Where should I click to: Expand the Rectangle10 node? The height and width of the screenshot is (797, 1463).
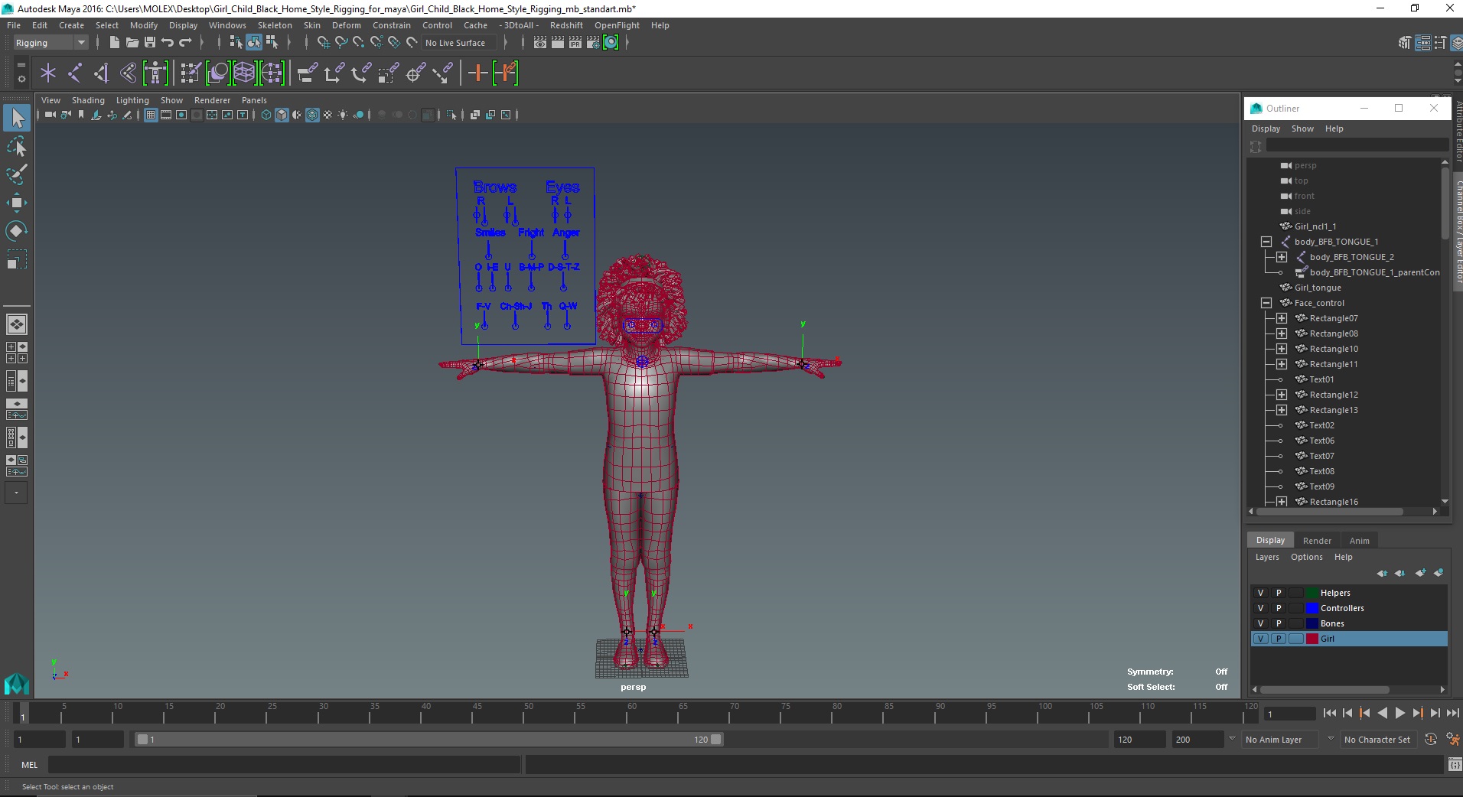[x=1282, y=349]
